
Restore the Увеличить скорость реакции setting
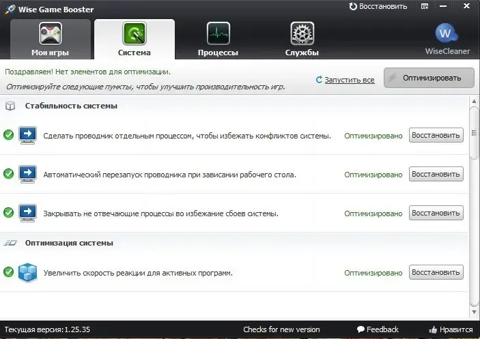(x=436, y=272)
